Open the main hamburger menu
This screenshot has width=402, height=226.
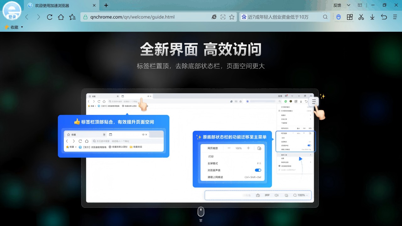[x=395, y=17]
